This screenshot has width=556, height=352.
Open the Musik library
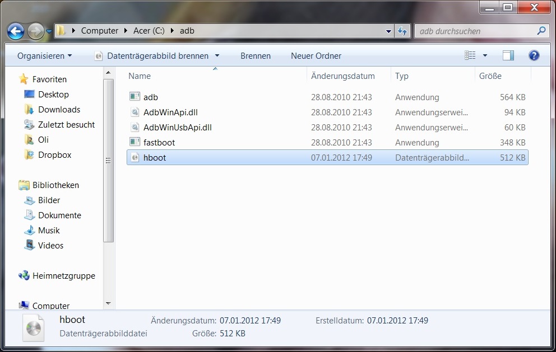[x=49, y=231]
